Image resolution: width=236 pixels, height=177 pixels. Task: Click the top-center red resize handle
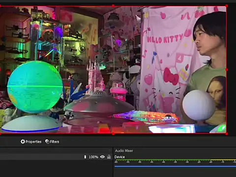coord(113,6)
